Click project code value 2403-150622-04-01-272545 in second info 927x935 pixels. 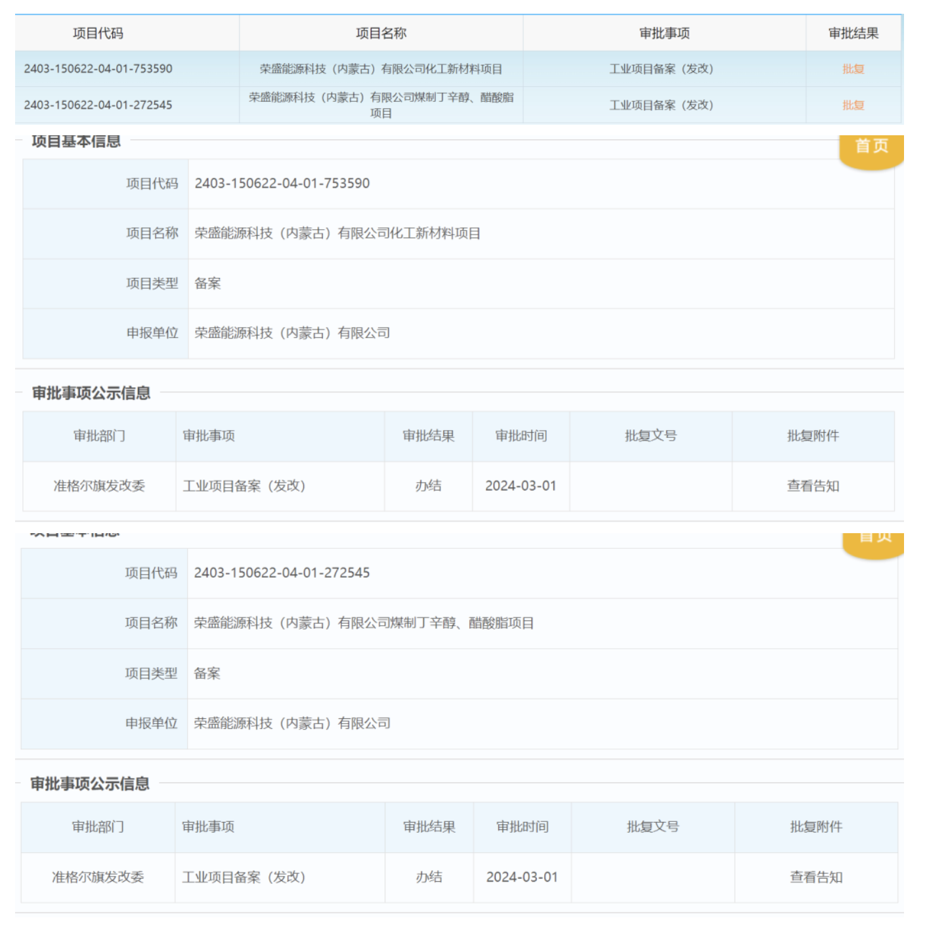[282, 573]
